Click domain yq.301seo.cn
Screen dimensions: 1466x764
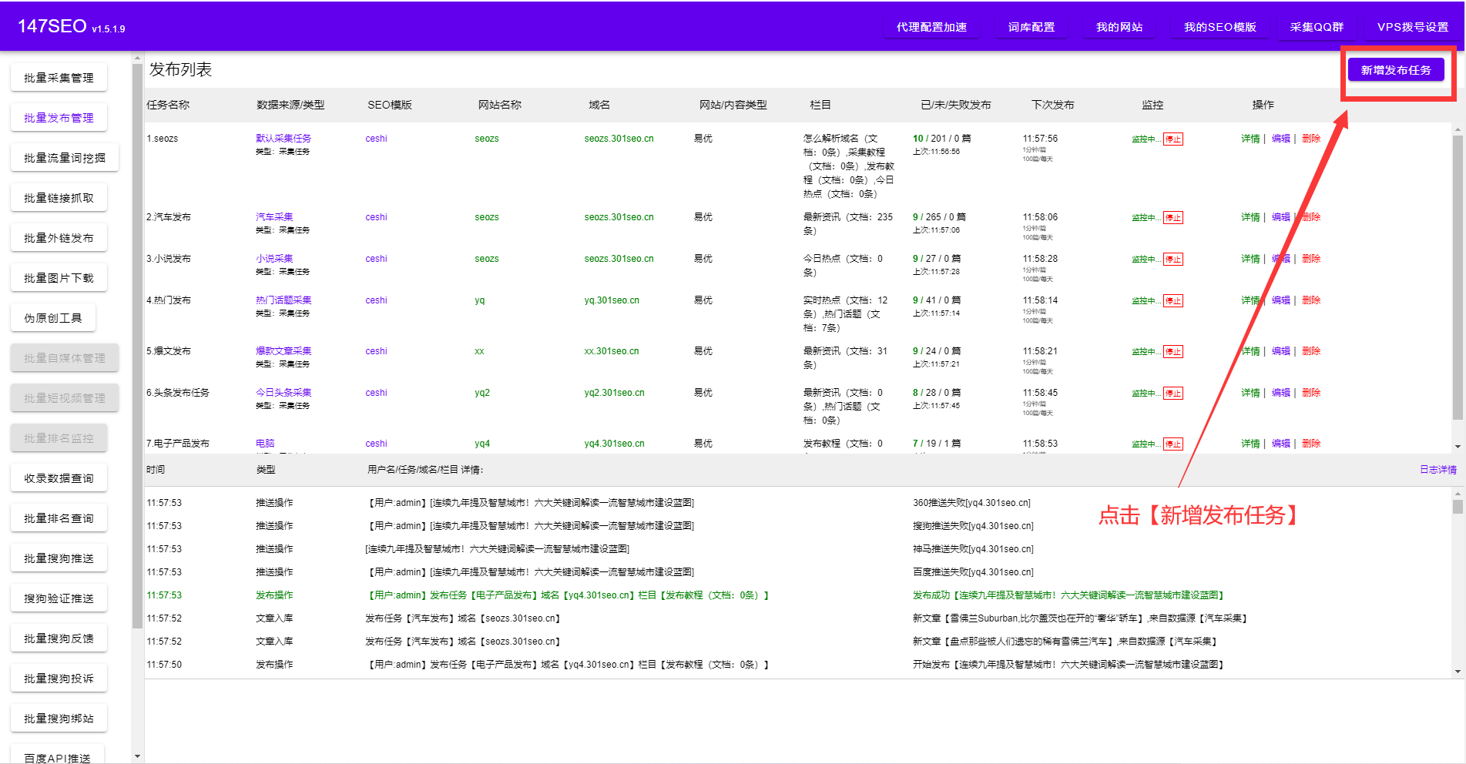click(612, 300)
